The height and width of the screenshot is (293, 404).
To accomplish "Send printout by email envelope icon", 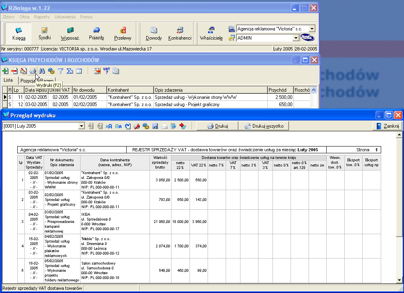I will 164,126.
